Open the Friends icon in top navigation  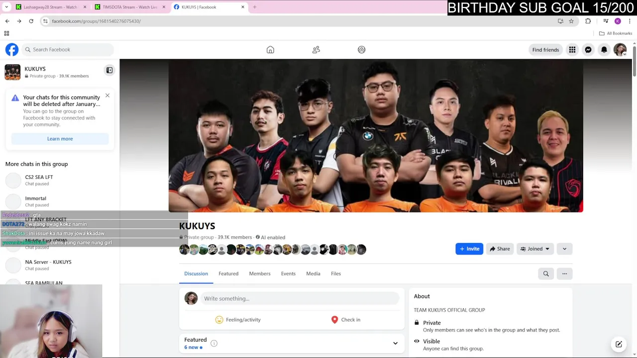(316, 50)
